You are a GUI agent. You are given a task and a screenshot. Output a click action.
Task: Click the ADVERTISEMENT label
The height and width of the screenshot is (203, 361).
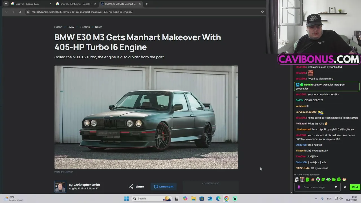211,183
